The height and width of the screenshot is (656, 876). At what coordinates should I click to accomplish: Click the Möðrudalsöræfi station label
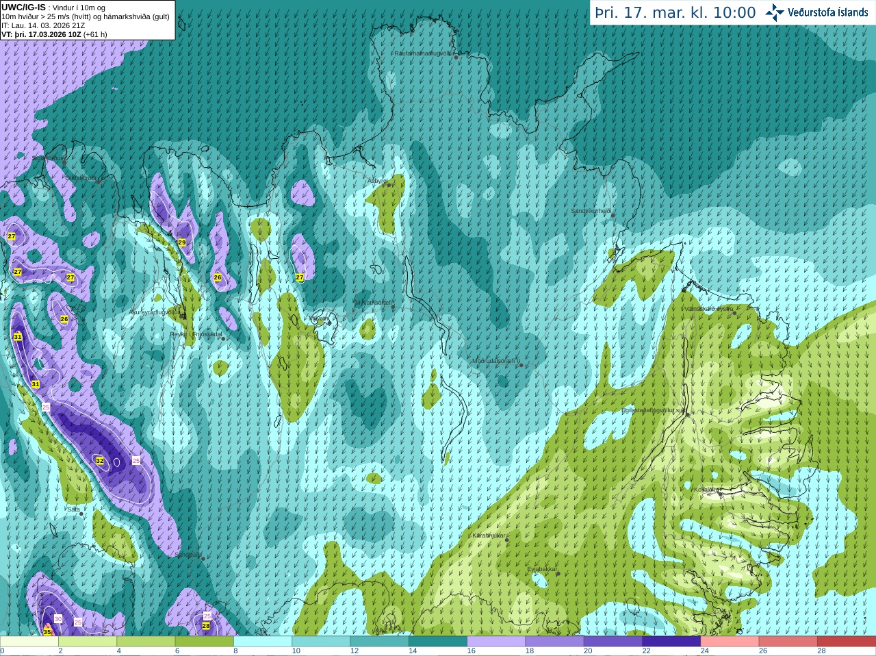(x=495, y=361)
